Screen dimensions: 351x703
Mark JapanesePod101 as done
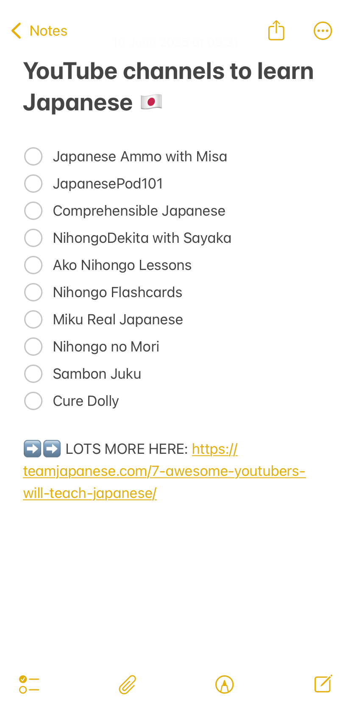point(33,183)
